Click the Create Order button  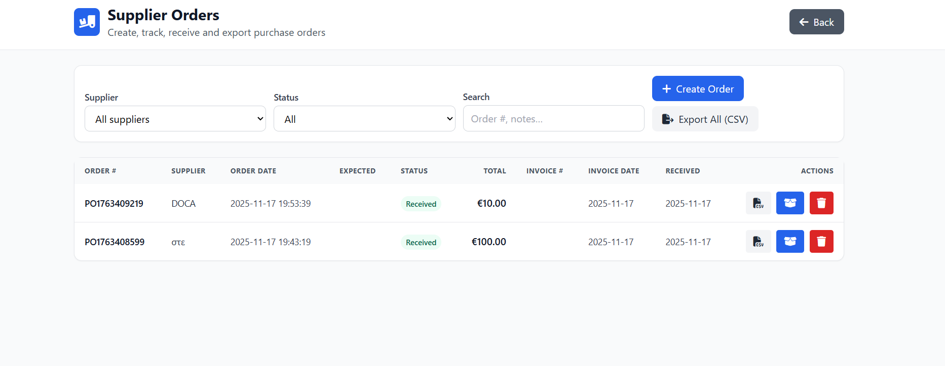click(698, 88)
